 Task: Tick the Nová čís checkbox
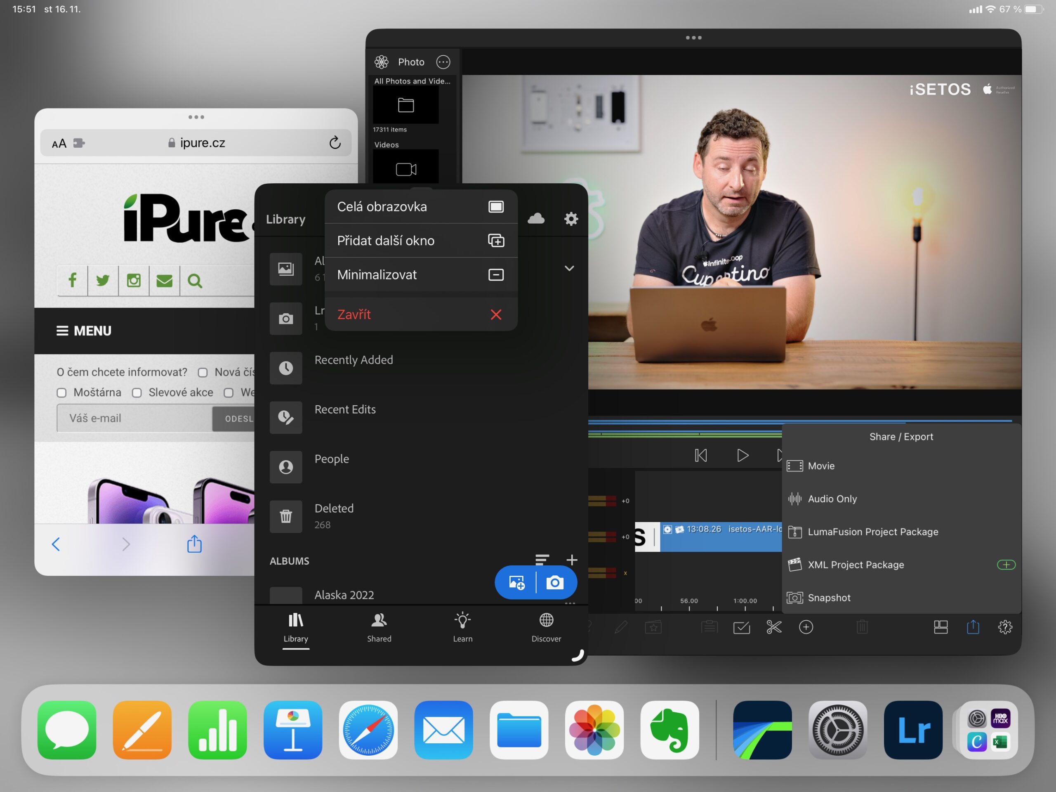point(203,373)
